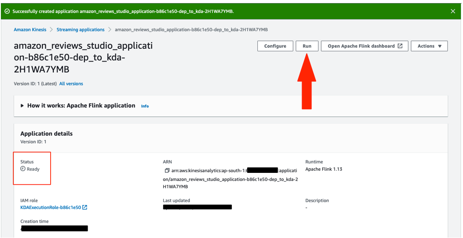463x238 pixels.
Task: Click the Ready status clock icon
Action: (x=23, y=169)
